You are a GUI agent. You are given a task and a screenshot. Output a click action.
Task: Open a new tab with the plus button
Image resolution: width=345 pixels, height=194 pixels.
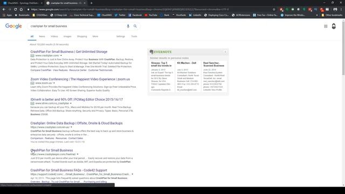(x=91, y=3)
